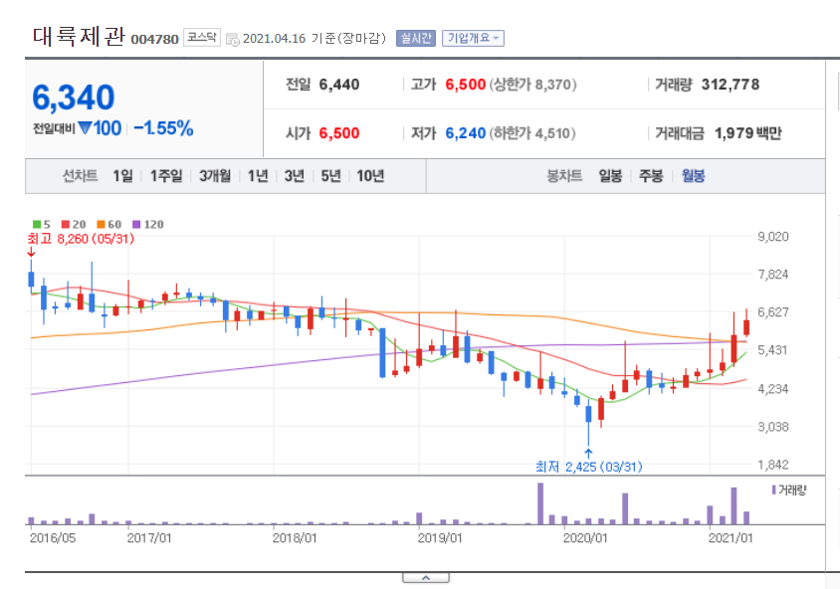Viewport: 840px width, 589px height.
Task: Click the 대륙제관 stock name title
Action: pyautogui.click(x=79, y=37)
